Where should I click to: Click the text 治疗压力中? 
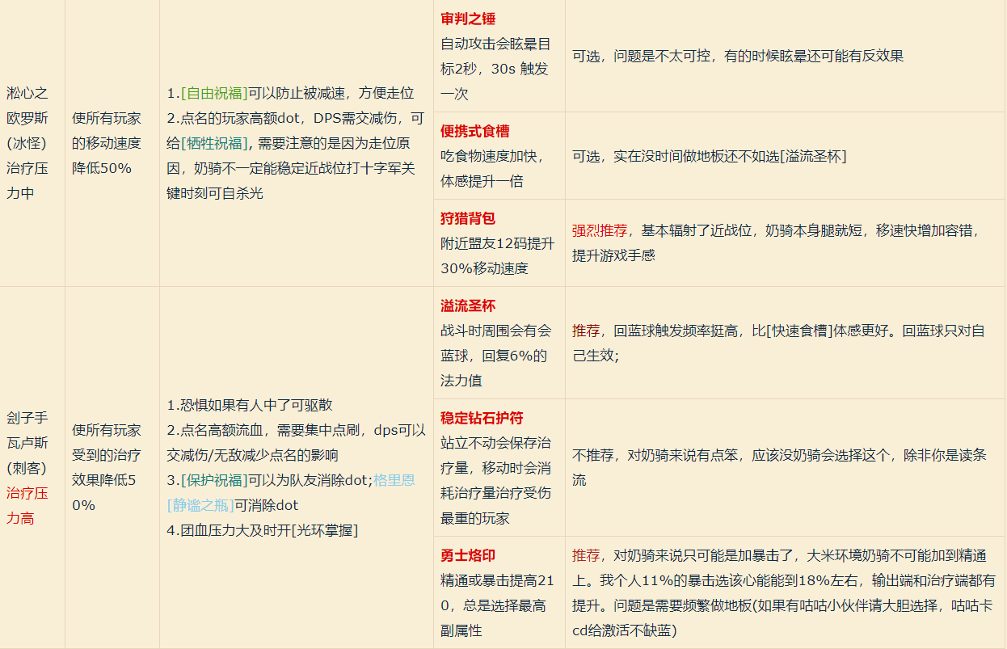coord(27,181)
